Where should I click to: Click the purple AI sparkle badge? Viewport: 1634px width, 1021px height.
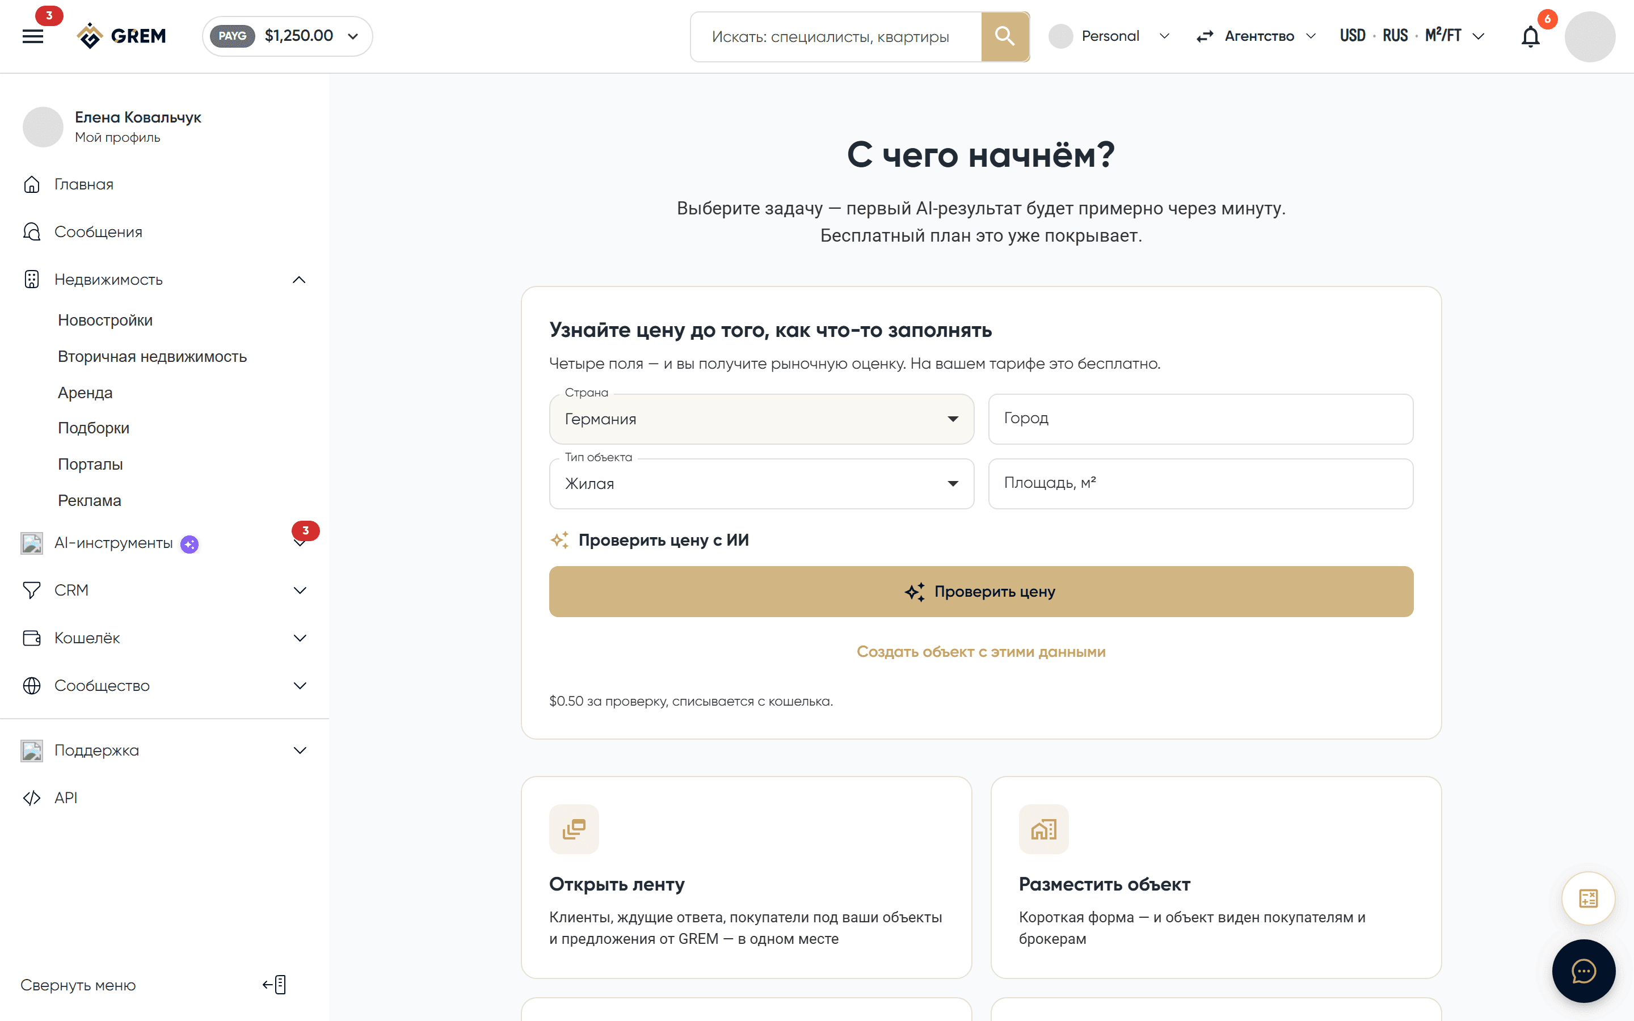coord(189,545)
